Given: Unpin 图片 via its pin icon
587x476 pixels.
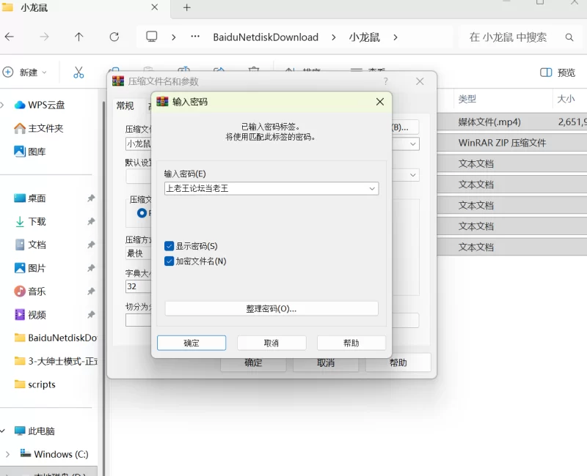Looking at the screenshot, I should tap(91, 268).
